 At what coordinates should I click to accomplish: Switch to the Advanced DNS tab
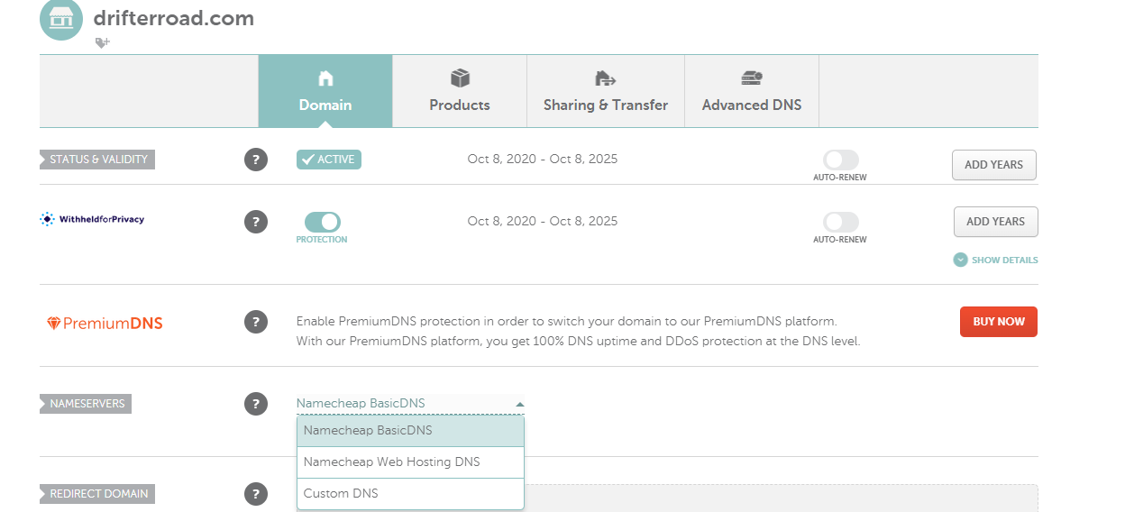752,91
